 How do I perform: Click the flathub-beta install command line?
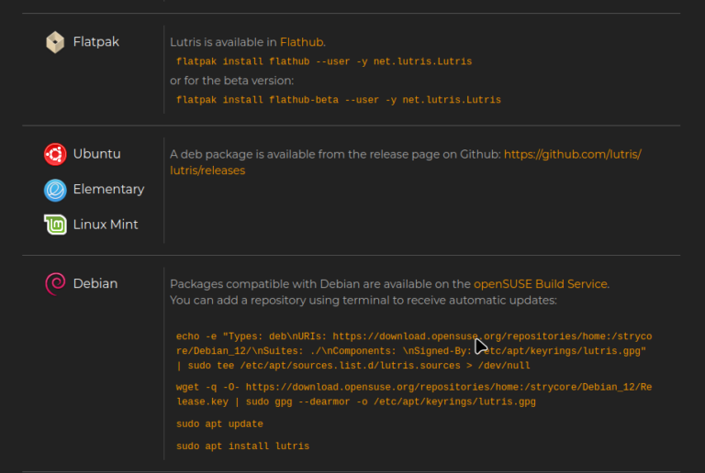tap(338, 100)
